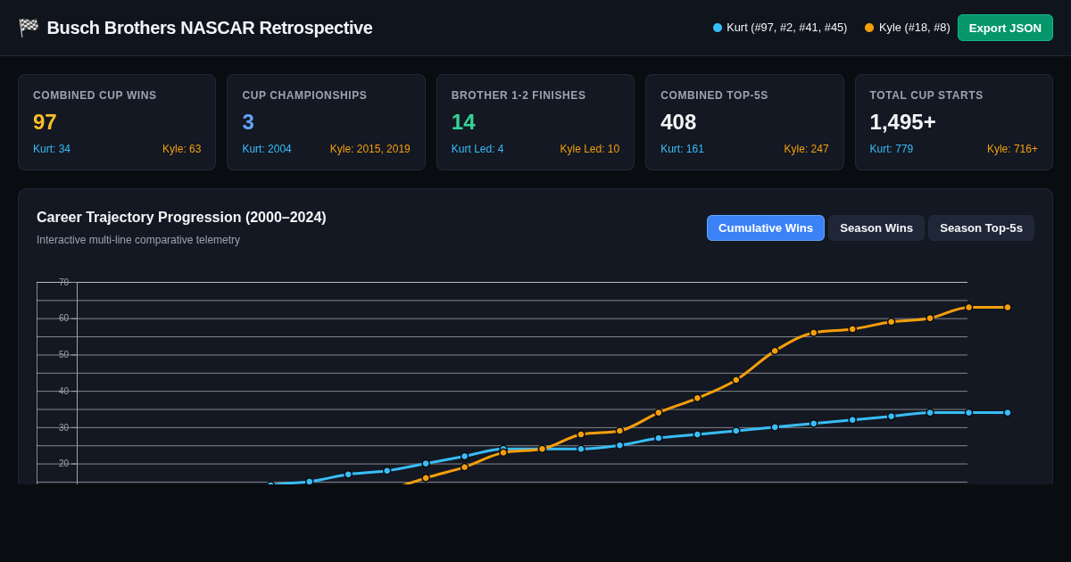This screenshot has height=562, width=1071.
Task: Click the Total Cup Starts value 1,495+
Action: (x=902, y=122)
